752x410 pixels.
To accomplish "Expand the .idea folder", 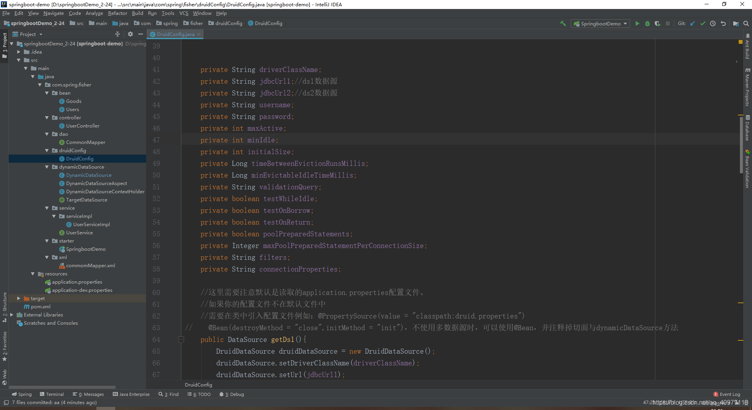I will pyautogui.click(x=18, y=52).
